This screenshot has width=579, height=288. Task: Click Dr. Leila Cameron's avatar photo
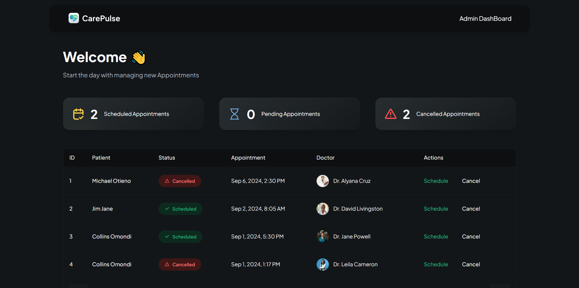322,264
